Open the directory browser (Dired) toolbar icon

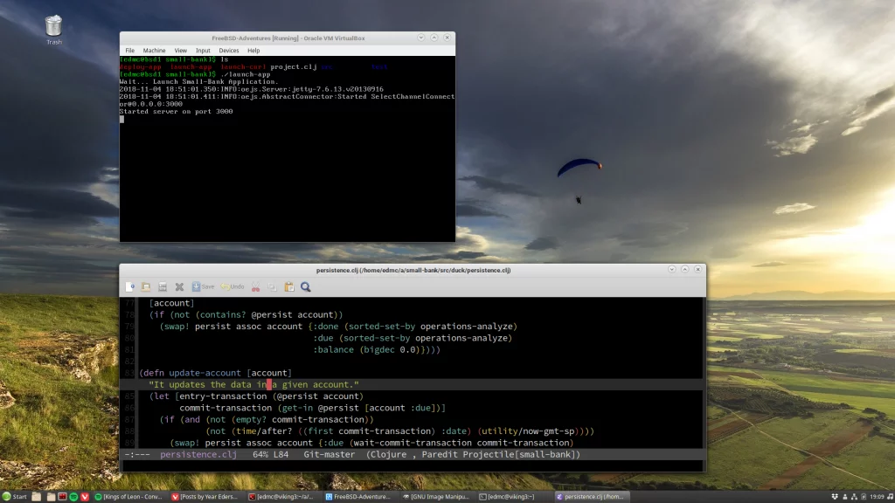pyautogui.click(x=163, y=286)
